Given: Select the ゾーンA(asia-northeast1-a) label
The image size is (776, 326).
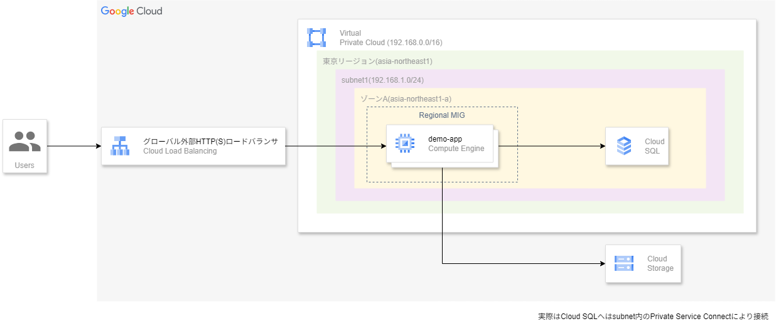Looking at the screenshot, I should pos(406,99).
